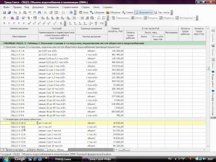The image size is (216, 162).
Task: Collapse the Резервуары для воды емкостью group
Action: (x=4, y=119)
